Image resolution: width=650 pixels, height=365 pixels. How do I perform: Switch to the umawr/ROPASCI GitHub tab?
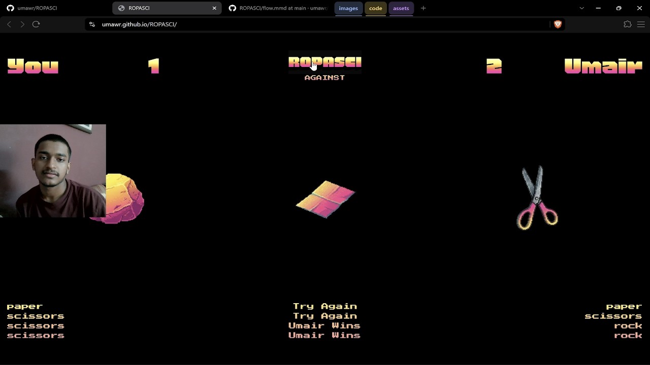[x=56, y=8]
